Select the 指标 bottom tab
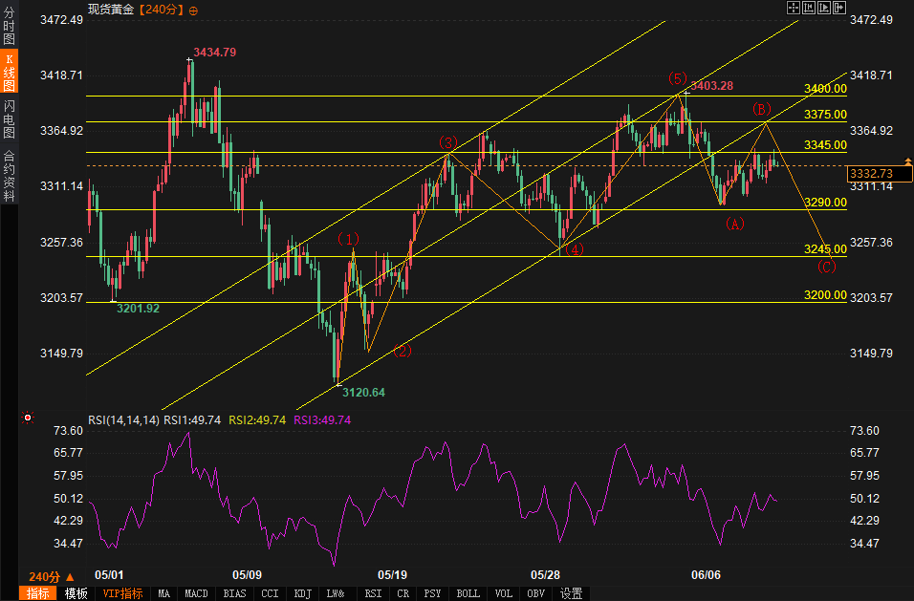Screen dimensions: 914x601 (38, 593)
